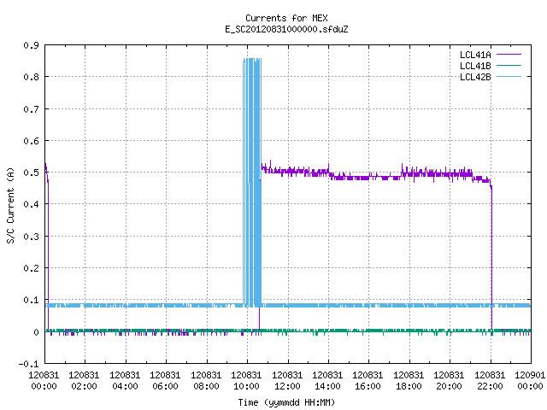Click the y-axis tick value 0.2
Viewport: 547px width, 410px height.
point(31,268)
